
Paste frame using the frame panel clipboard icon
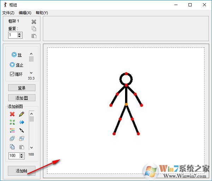pyautogui.click(x=34, y=36)
